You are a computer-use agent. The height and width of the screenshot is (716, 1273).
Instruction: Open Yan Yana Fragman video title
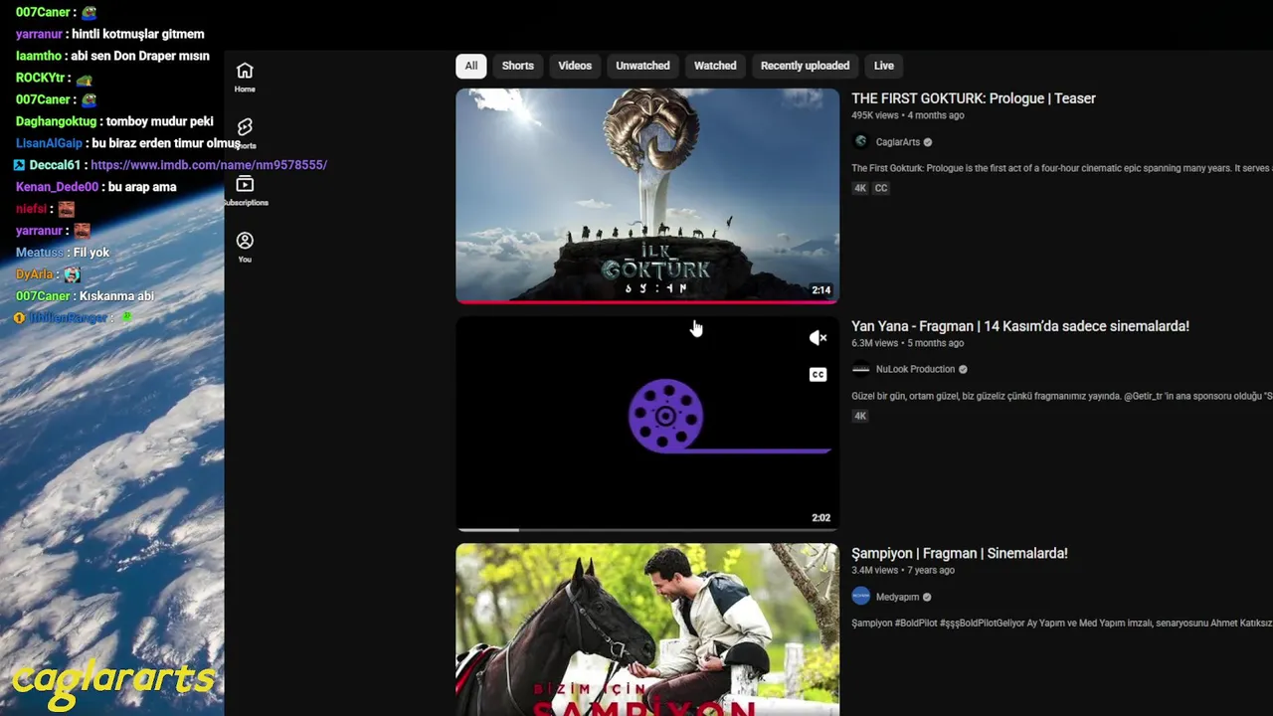pyautogui.click(x=1020, y=326)
